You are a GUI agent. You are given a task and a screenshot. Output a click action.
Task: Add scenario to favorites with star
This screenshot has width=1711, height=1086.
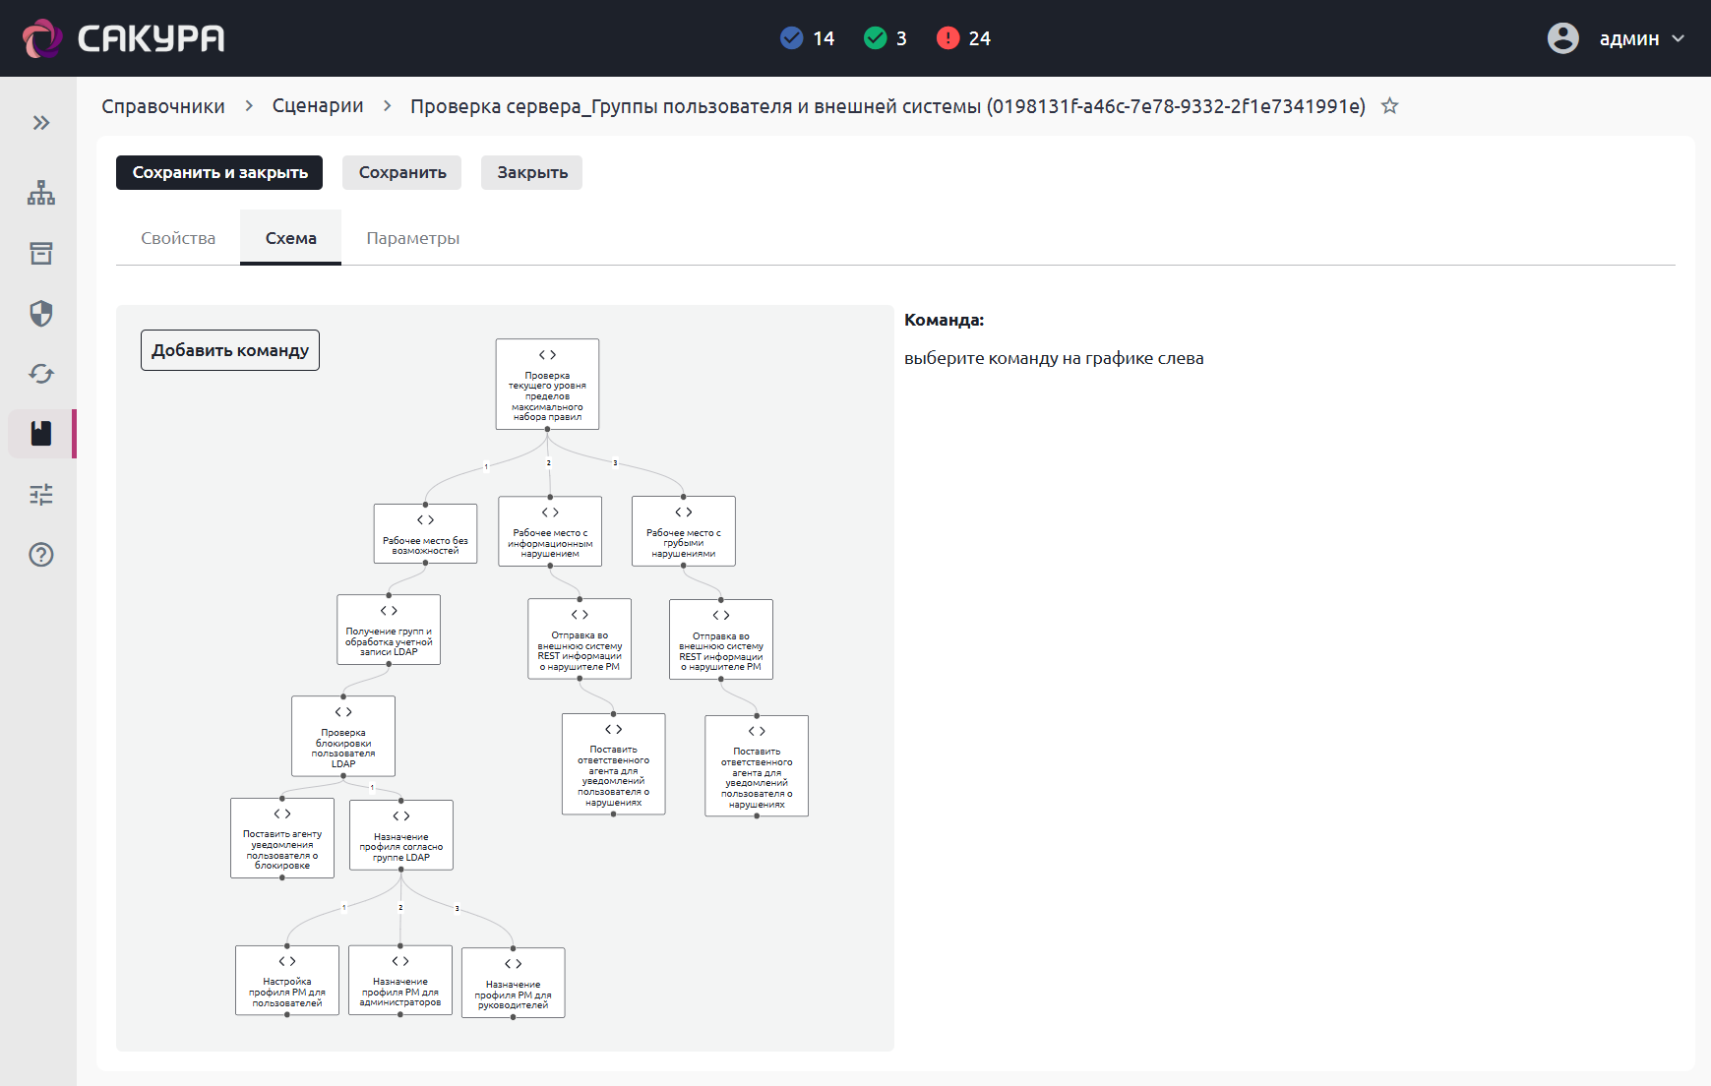pyautogui.click(x=1389, y=106)
